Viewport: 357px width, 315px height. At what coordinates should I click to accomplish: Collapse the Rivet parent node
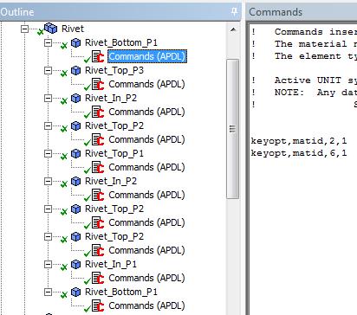coord(25,29)
